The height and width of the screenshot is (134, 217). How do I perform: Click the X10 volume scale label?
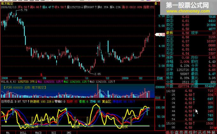pyautogui.click(x=158, y=98)
